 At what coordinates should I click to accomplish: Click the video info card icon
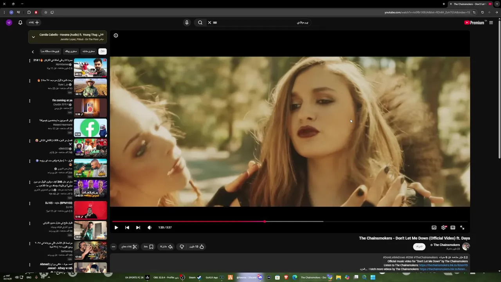(x=116, y=36)
